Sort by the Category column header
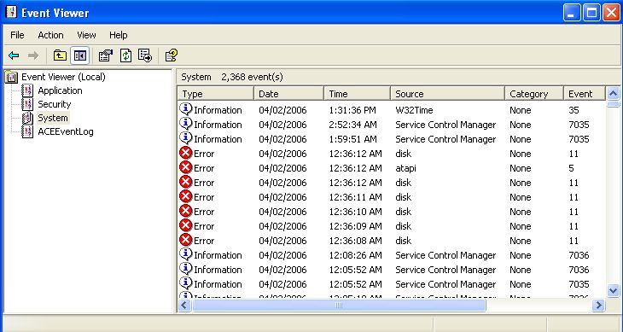 click(x=534, y=94)
